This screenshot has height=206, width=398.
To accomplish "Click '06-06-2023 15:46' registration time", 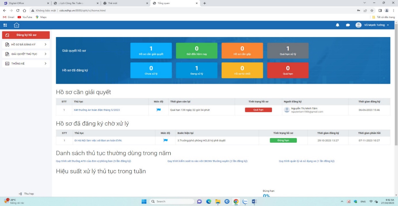I will 369,110.
